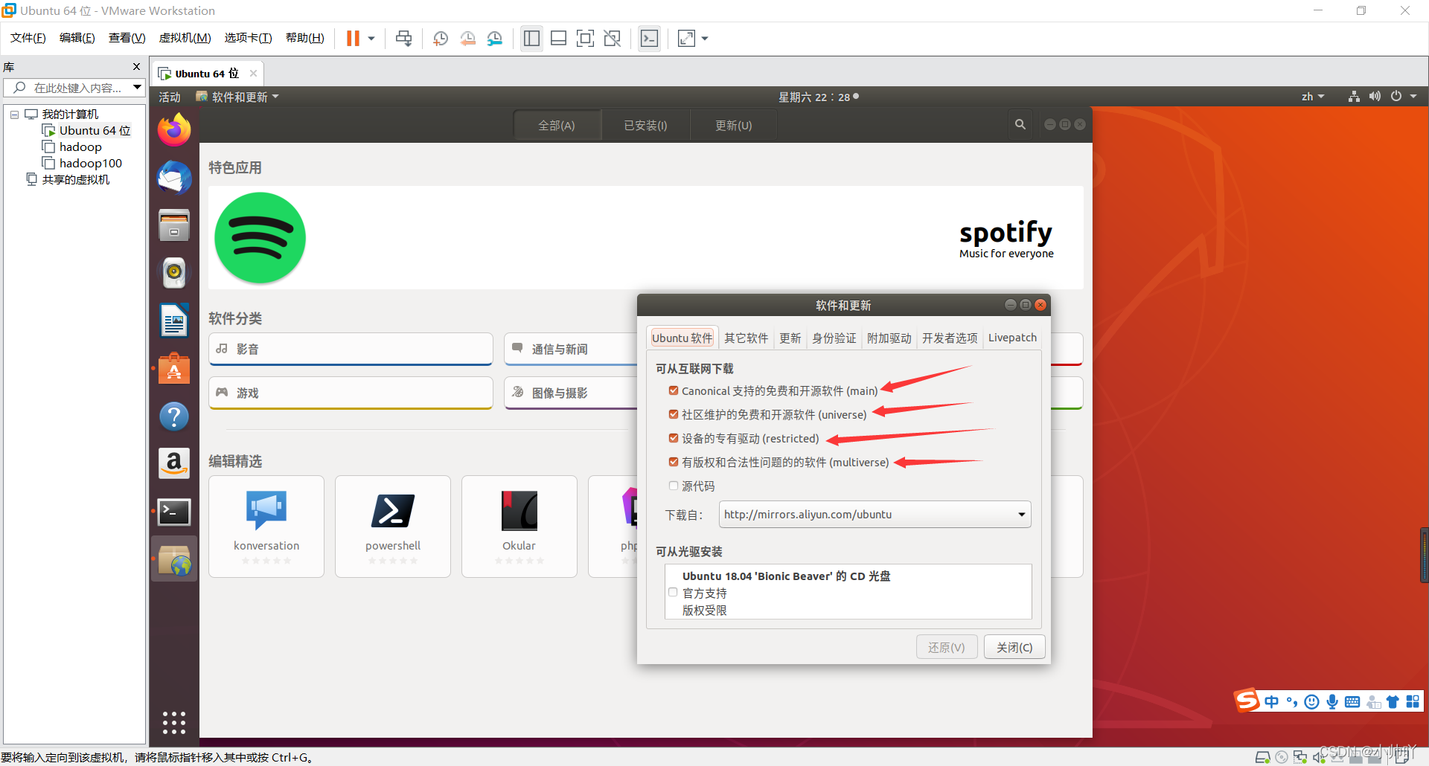Enable the 源代码 source code checkbox
Viewport: 1429px width, 766px height.
(674, 486)
